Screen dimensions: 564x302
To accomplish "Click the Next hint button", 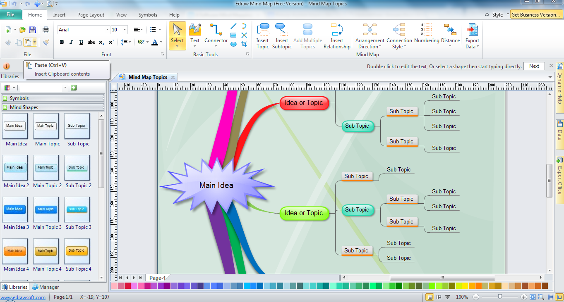I will 534,66.
